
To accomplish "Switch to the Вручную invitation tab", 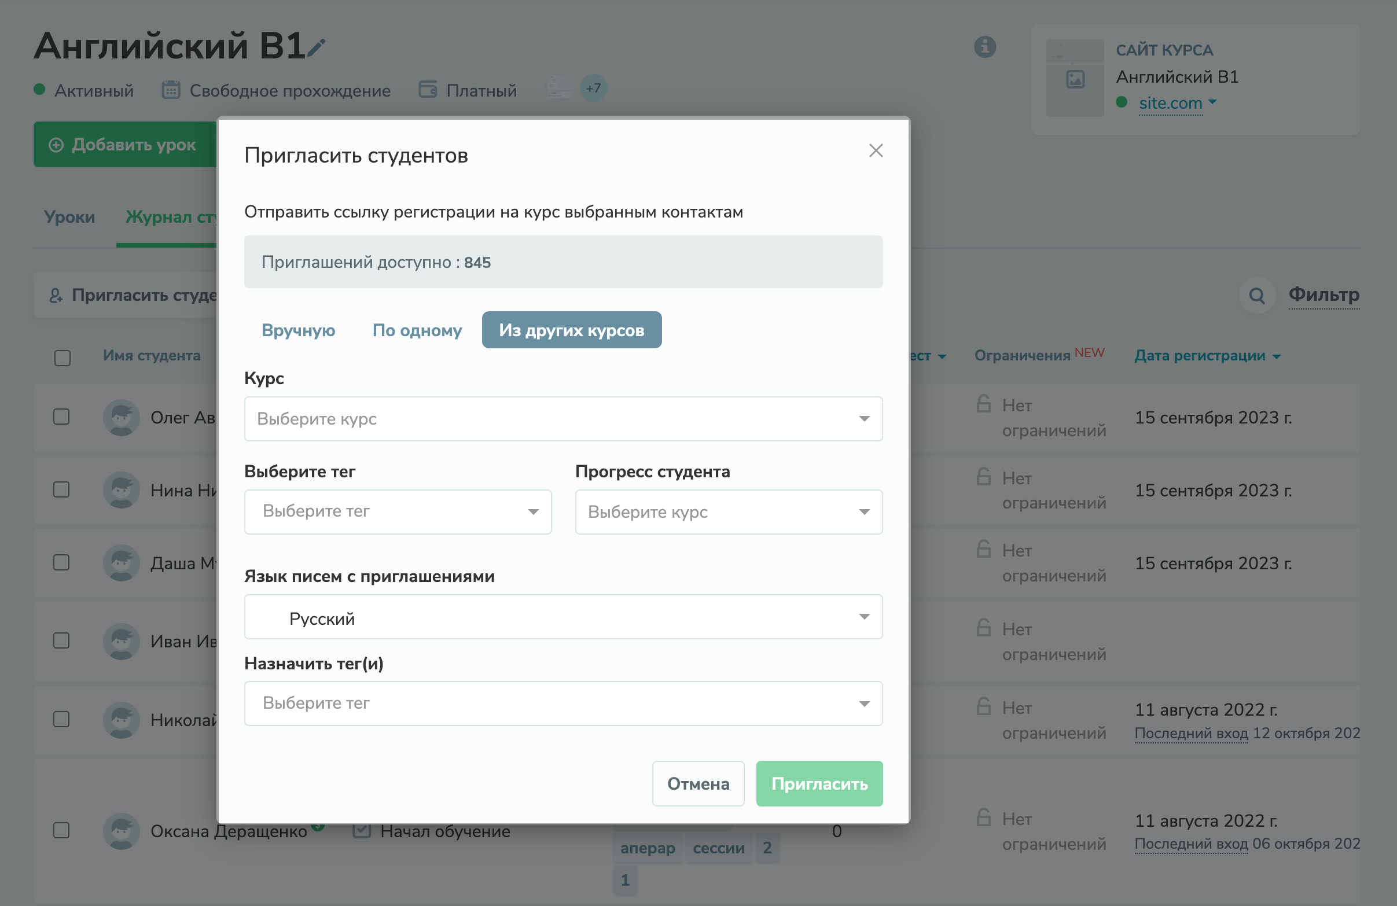I will (x=298, y=330).
